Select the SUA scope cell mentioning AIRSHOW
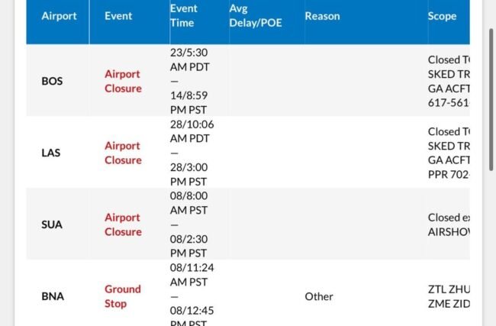The width and height of the screenshot is (496, 326). [x=449, y=224]
